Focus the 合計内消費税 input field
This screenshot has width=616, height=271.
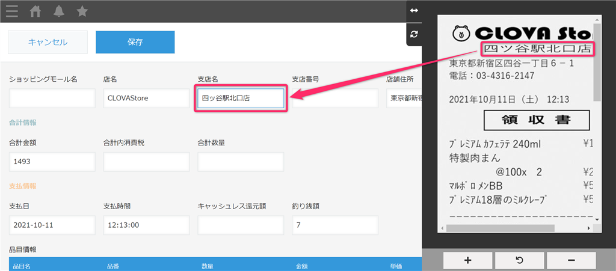click(147, 162)
